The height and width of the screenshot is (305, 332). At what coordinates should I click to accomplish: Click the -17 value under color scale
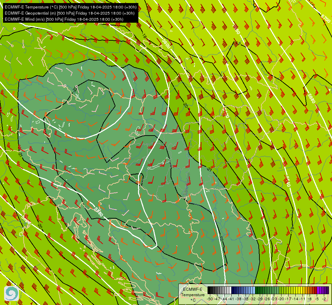[x=288, y=299]
